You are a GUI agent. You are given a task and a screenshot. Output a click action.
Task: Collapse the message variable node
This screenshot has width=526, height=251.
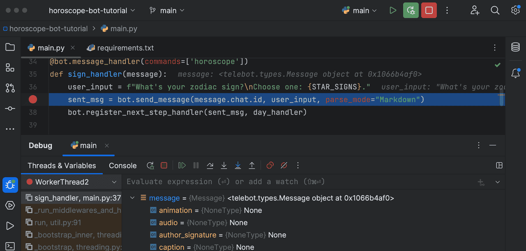132,198
